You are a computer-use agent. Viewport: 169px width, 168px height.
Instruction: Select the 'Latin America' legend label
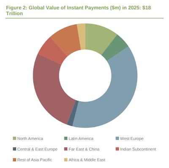point(81,138)
